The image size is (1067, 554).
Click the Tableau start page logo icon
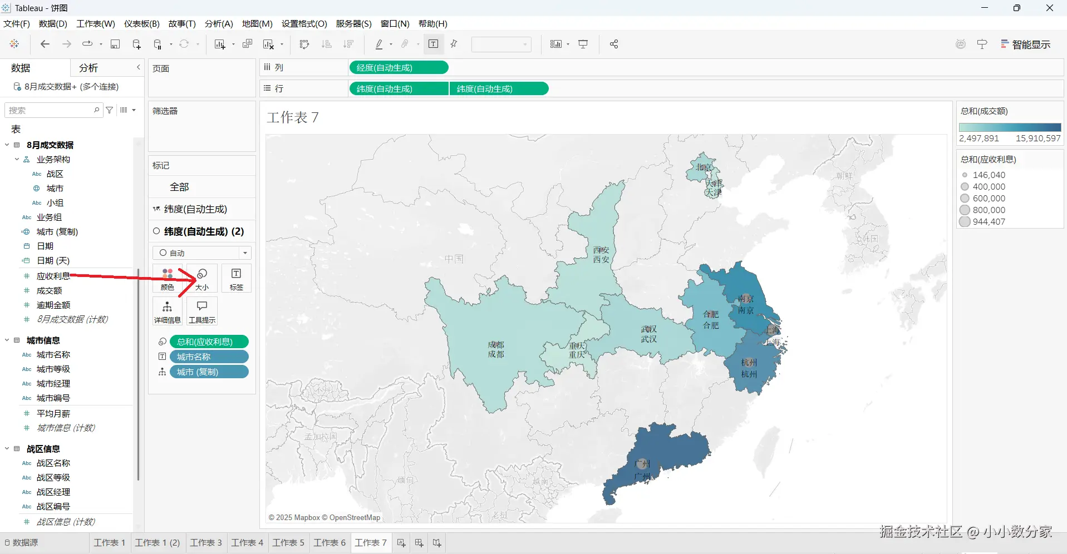pos(14,44)
